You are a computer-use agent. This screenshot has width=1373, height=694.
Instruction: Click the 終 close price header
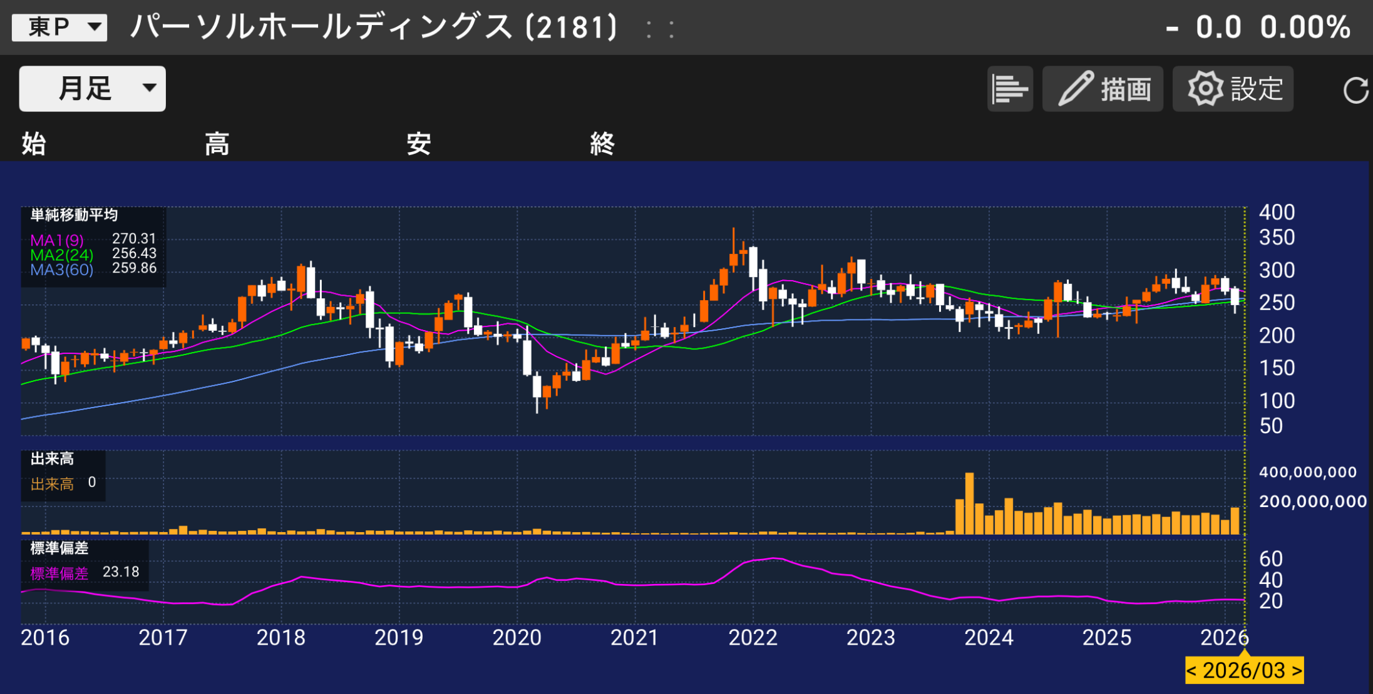coord(602,143)
